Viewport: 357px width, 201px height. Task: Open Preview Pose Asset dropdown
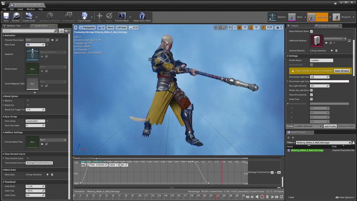37,40
